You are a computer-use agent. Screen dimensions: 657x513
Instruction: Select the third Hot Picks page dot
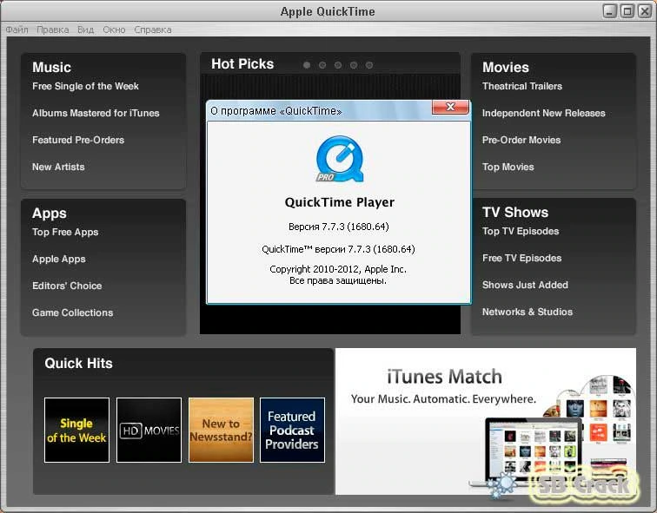[338, 65]
